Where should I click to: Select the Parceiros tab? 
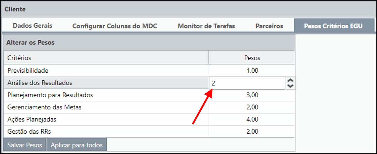[x=269, y=26]
